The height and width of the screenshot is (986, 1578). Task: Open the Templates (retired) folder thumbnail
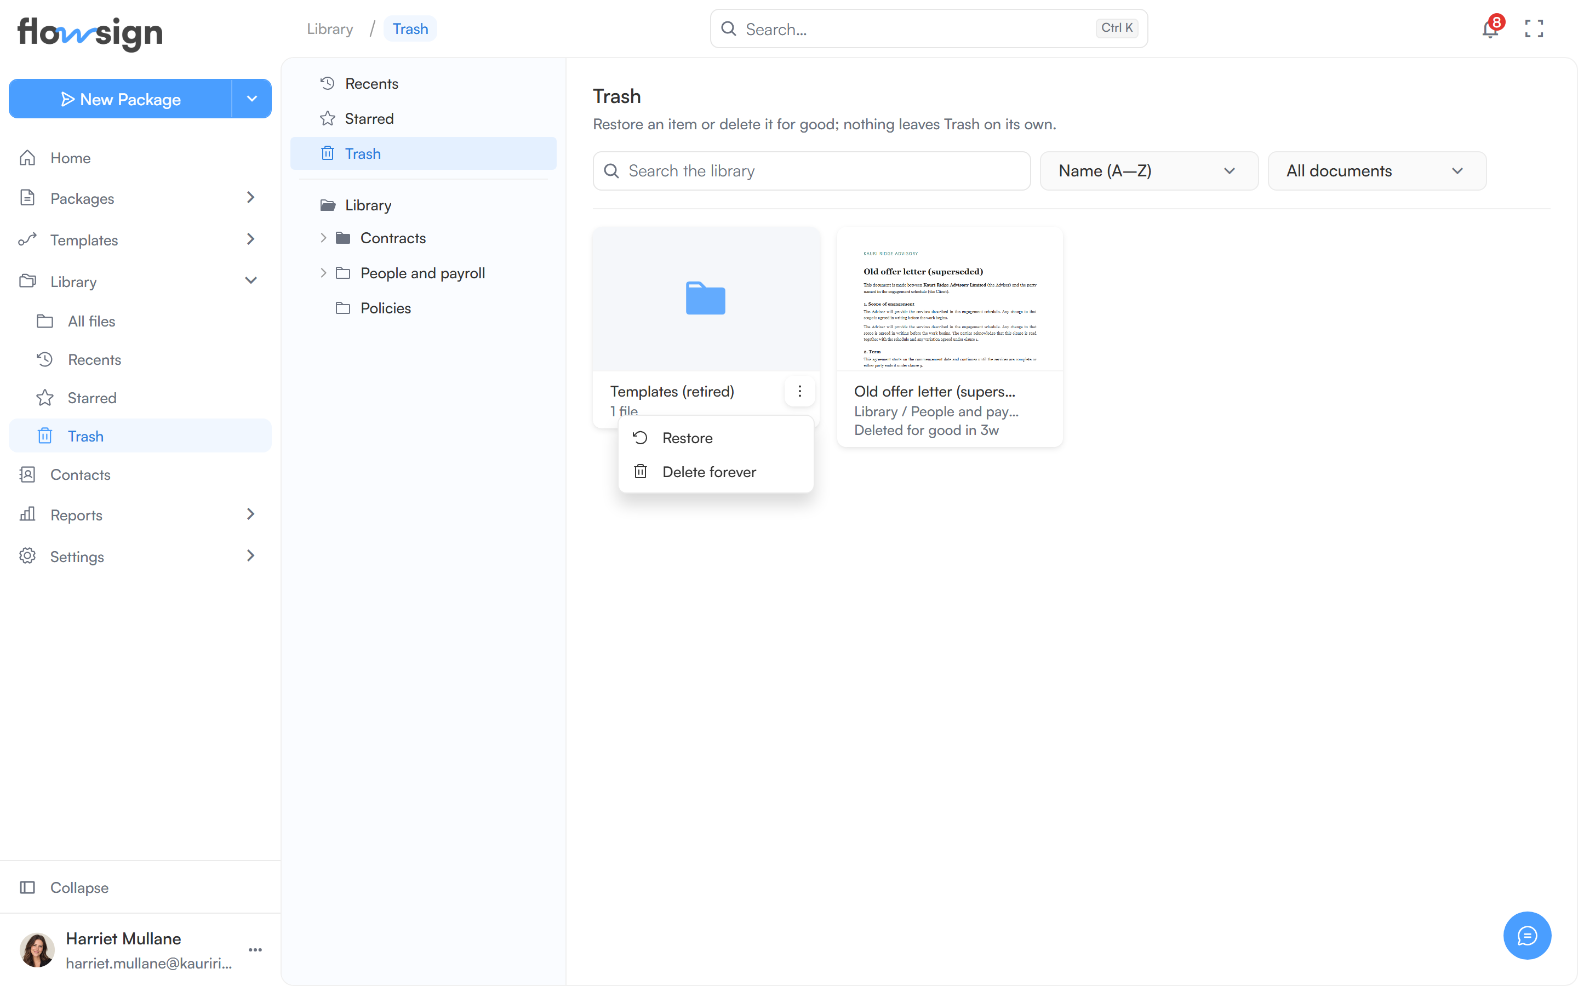[706, 299]
